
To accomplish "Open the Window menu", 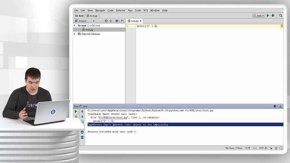I will point(155,10).
